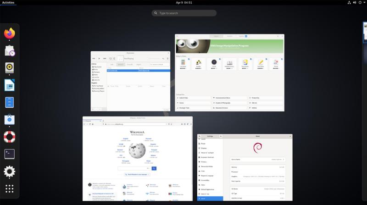Open Firefox from the dock
367x205 pixels.
click(x=9, y=33)
